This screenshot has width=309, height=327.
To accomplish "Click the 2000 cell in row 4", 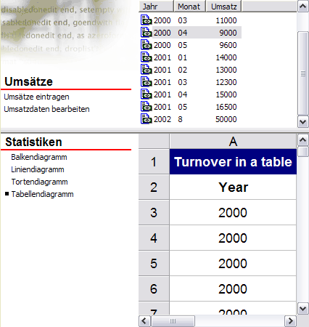I will click(x=233, y=238).
